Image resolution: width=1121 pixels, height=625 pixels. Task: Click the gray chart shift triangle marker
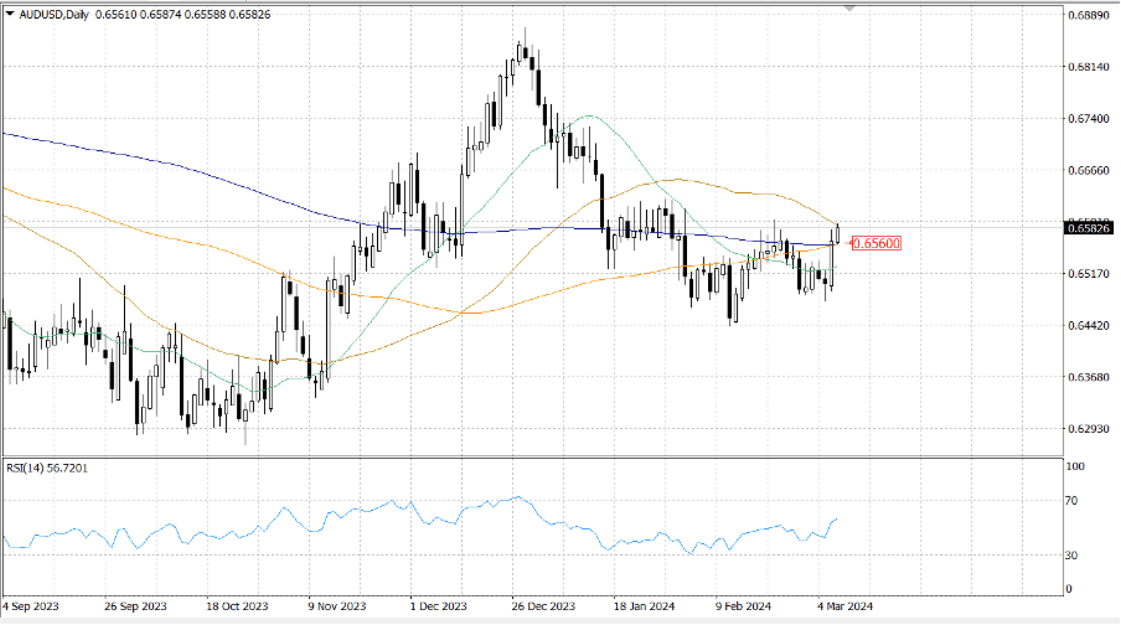(849, 9)
